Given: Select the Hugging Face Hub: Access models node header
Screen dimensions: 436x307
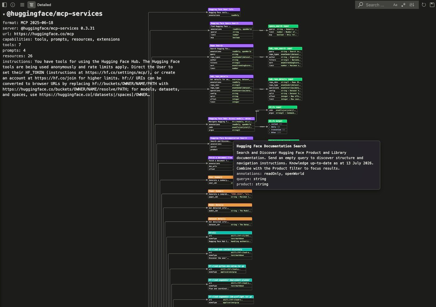Looking at the screenshot, I should click(x=231, y=119).
